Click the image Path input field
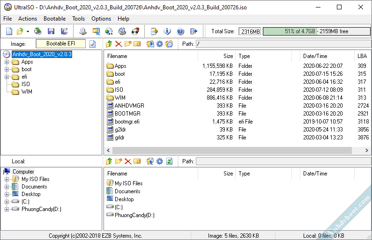The height and width of the screenshot is (240, 372). [283, 44]
